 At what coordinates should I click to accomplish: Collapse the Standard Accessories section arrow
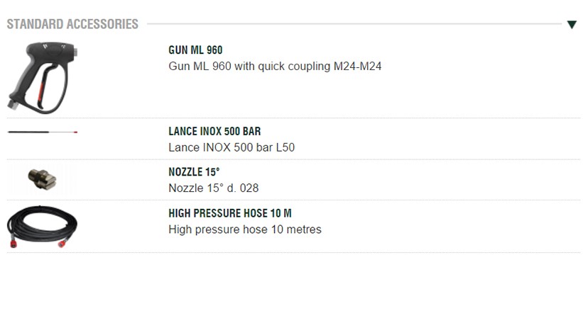(x=572, y=25)
